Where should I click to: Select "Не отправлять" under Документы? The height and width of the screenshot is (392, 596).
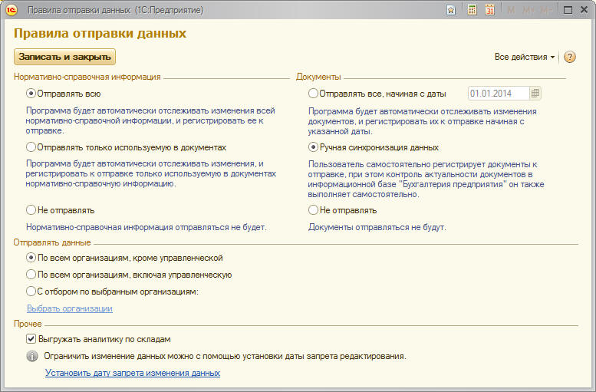(313, 210)
